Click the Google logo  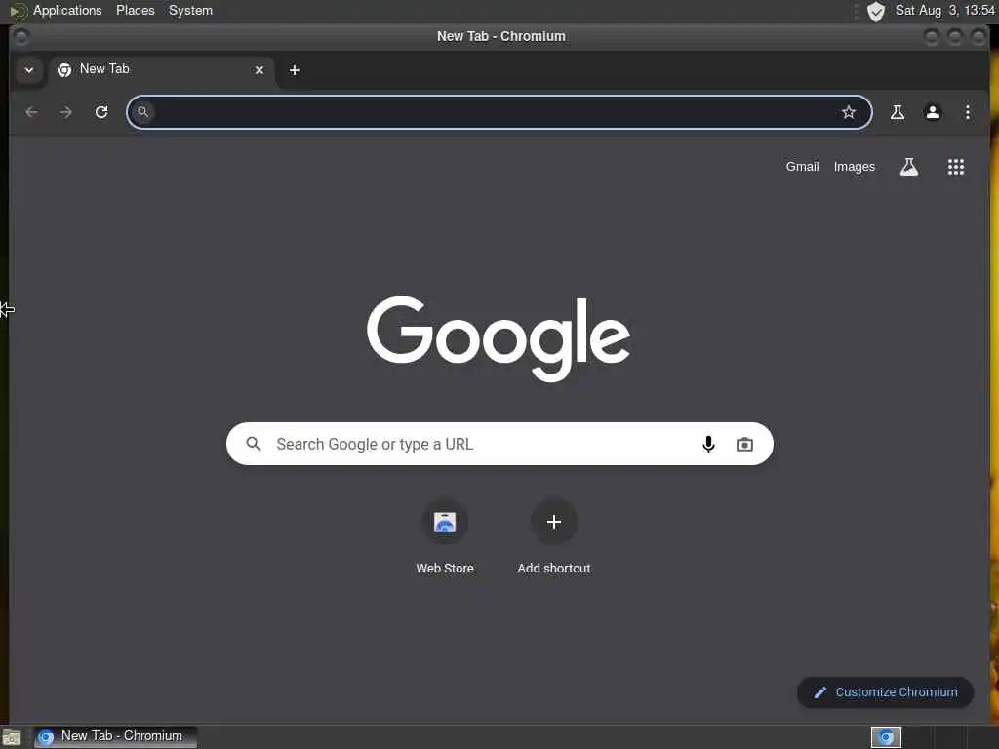click(499, 338)
